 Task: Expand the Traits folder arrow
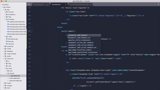point(5,36)
